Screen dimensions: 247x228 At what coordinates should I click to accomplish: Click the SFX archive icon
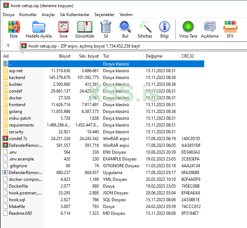(x=230, y=26)
